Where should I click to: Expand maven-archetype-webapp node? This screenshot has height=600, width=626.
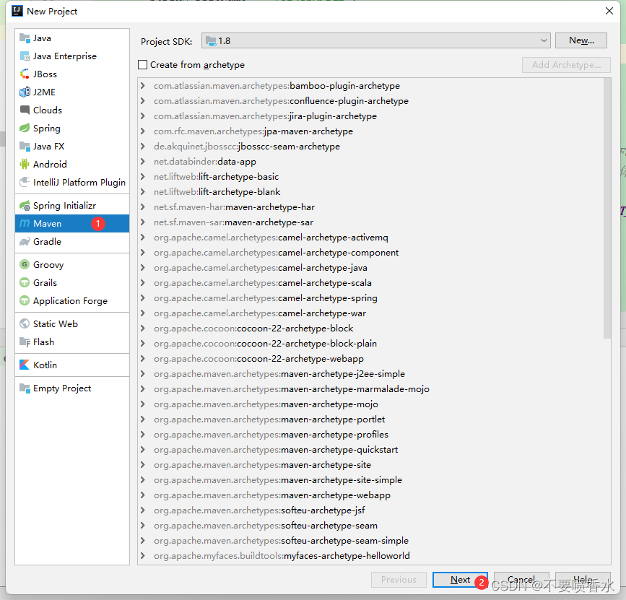(143, 495)
